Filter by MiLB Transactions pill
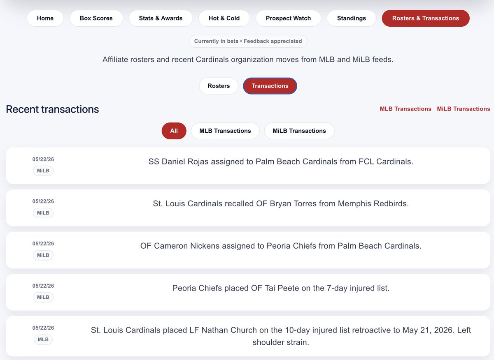The width and height of the screenshot is (494, 360). coord(299,131)
